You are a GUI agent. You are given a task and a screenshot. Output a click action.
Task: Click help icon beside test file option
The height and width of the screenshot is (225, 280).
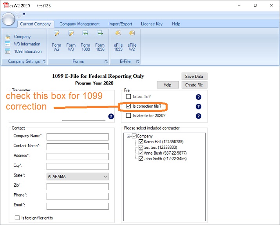pos(198,97)
